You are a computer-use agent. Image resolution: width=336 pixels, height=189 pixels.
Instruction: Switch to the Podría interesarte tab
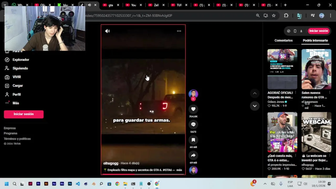click(315, 40)
